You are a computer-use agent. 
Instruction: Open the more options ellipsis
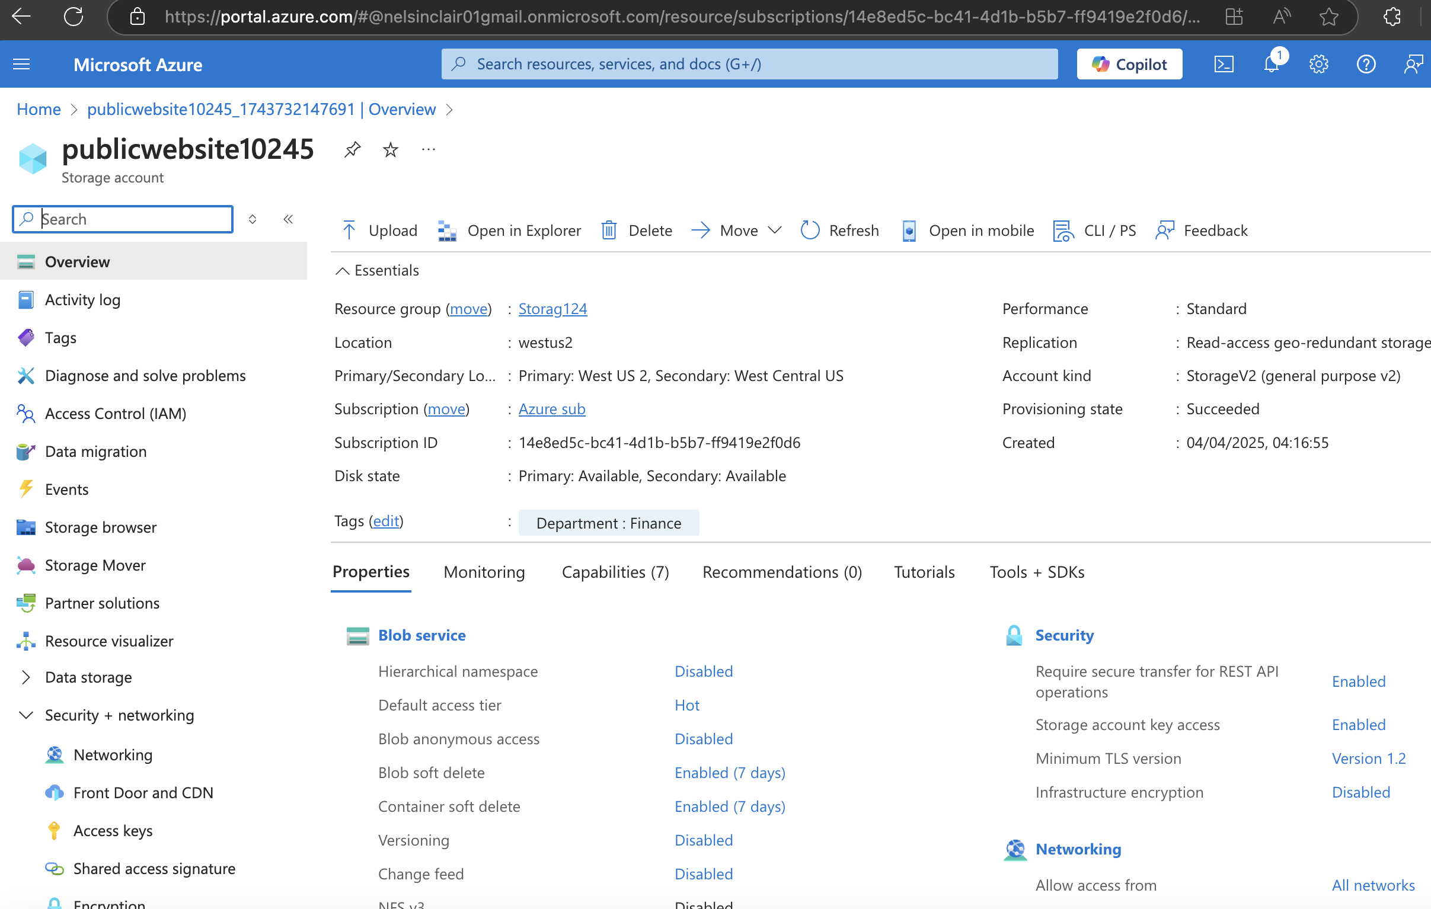click(429, 150)
